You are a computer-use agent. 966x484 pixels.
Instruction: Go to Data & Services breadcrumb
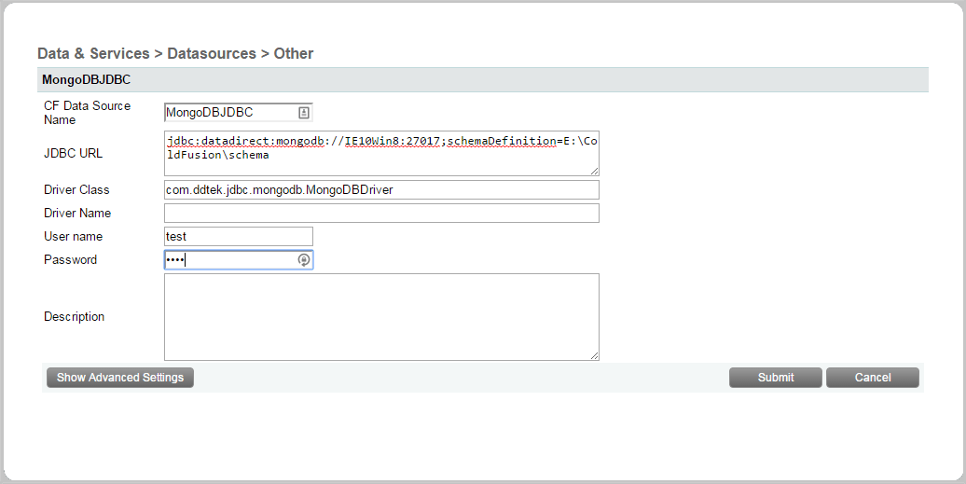93,54
